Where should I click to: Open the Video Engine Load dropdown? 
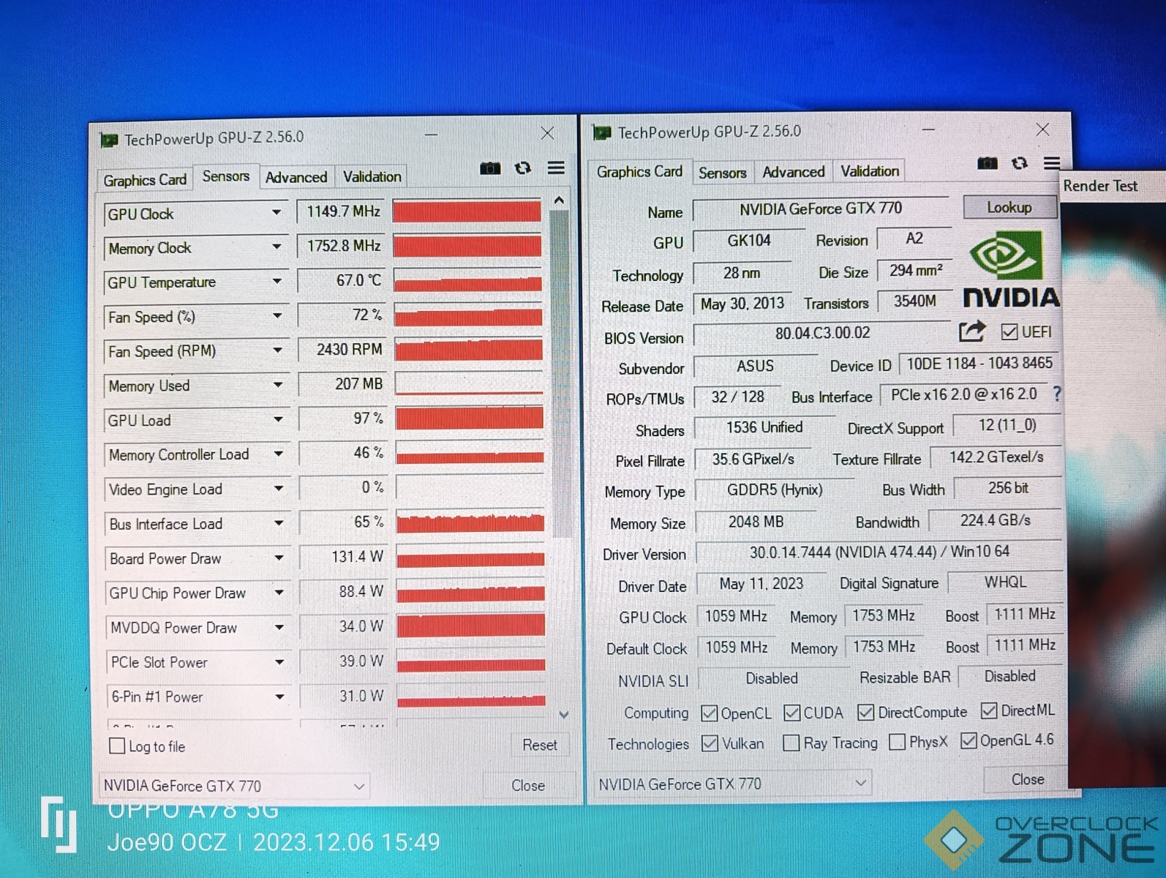(279, 488)
